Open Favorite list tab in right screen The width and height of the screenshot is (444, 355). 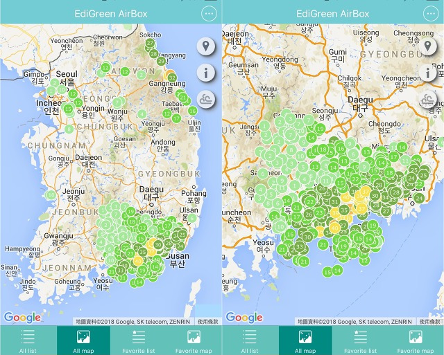[x=361, y=340]
